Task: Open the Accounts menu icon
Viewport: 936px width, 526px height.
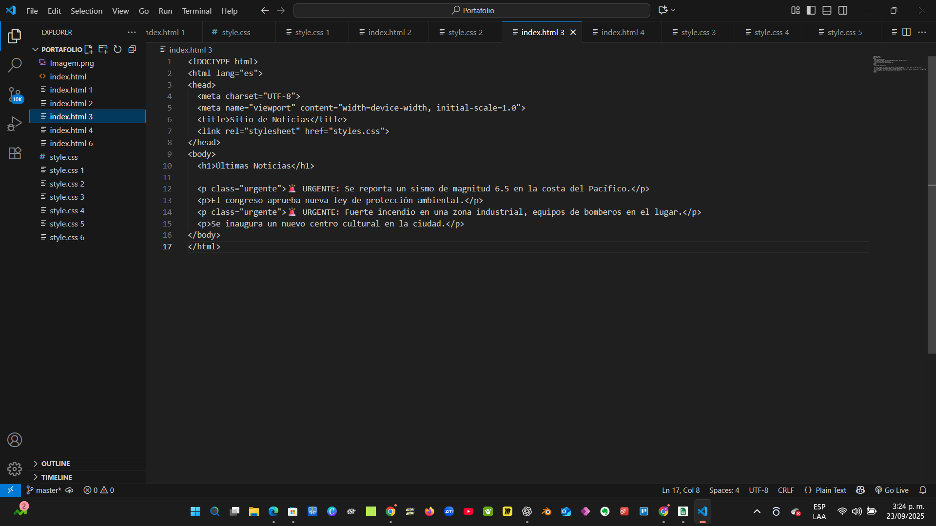Action: 15,440
